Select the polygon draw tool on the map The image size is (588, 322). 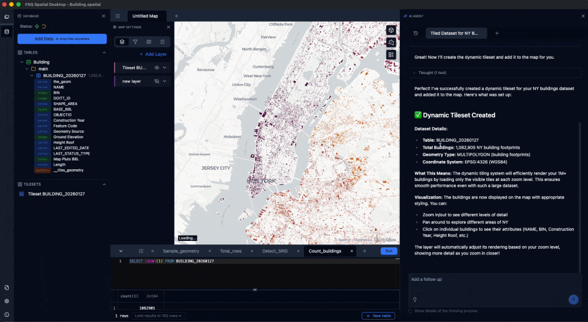(x=391, y=42)
